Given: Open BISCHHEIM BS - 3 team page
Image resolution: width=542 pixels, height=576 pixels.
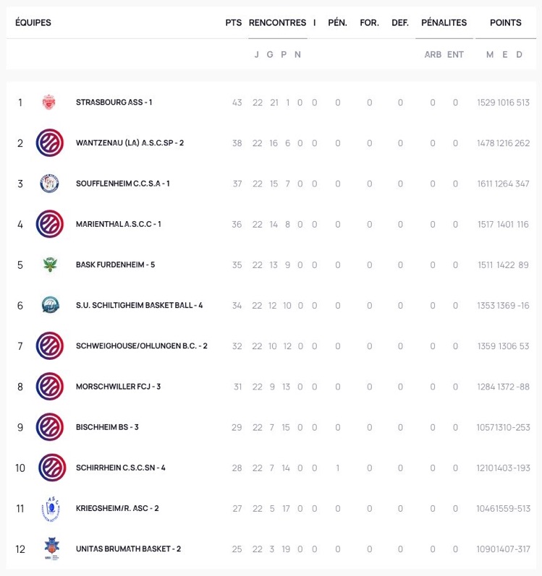Looking at the screenshot, I should click(x=107, y=427).
